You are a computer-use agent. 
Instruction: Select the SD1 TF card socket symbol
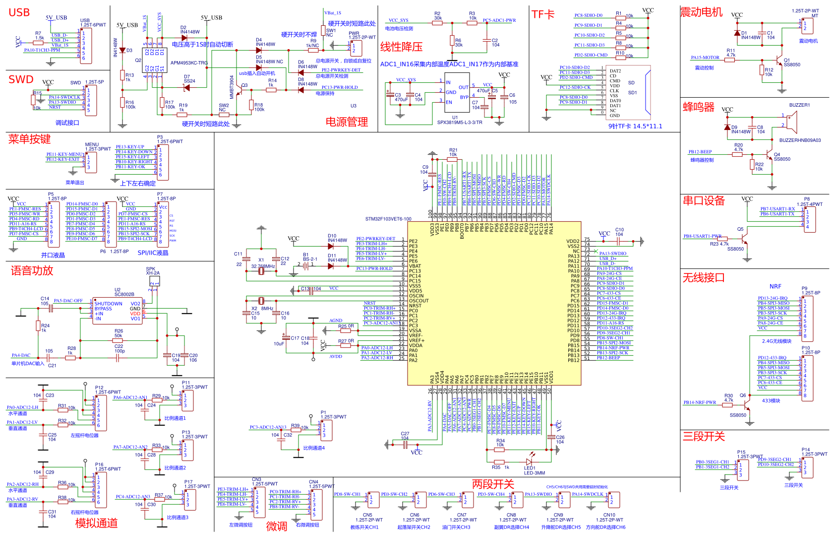click(628, 93)
